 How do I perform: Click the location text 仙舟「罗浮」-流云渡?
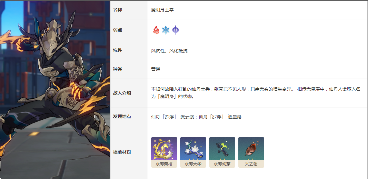pyautogui.click(x=173, y=117)
